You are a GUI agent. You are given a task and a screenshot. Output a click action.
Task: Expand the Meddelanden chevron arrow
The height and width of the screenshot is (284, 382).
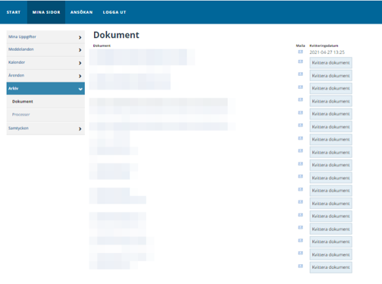click(x=80, y=50)
